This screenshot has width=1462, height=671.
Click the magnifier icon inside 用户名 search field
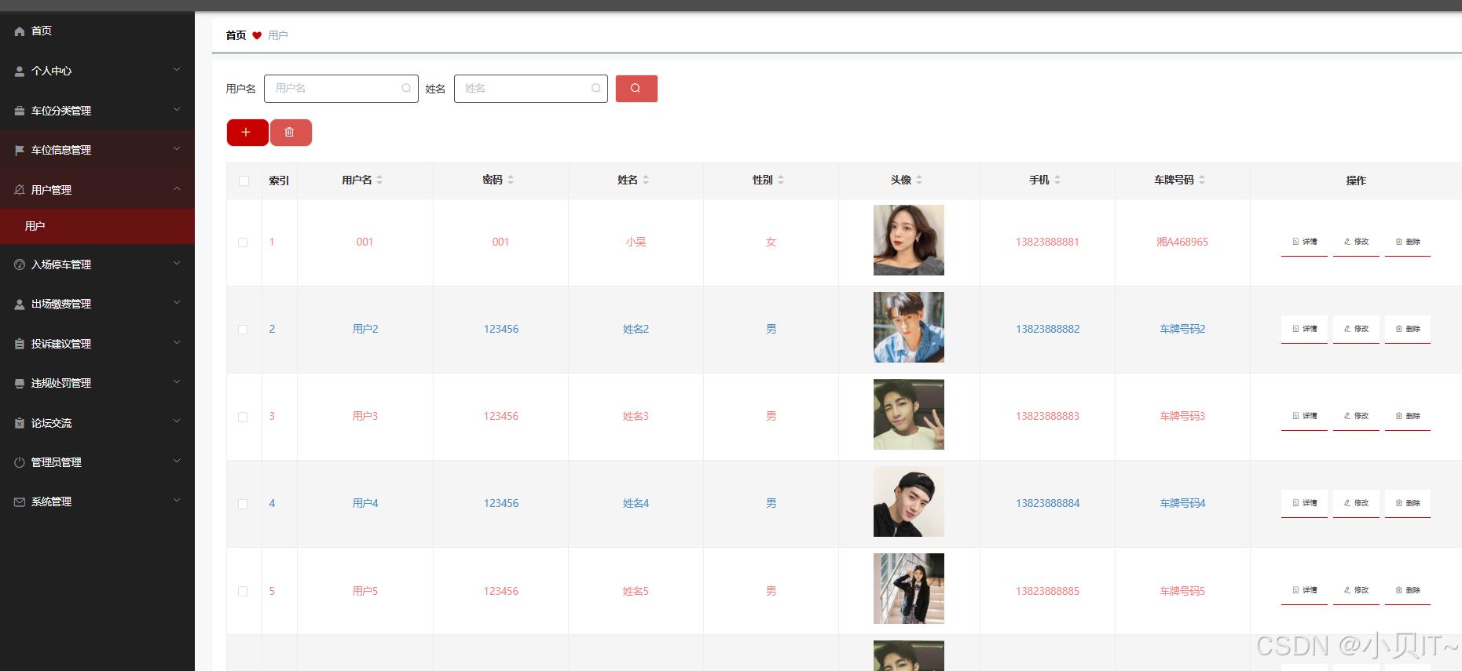click(x=406, y=89)
